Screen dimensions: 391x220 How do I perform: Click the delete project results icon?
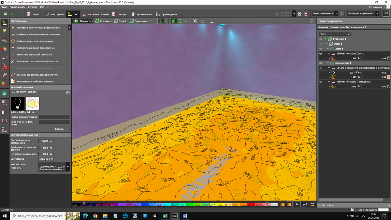[299, 14]
